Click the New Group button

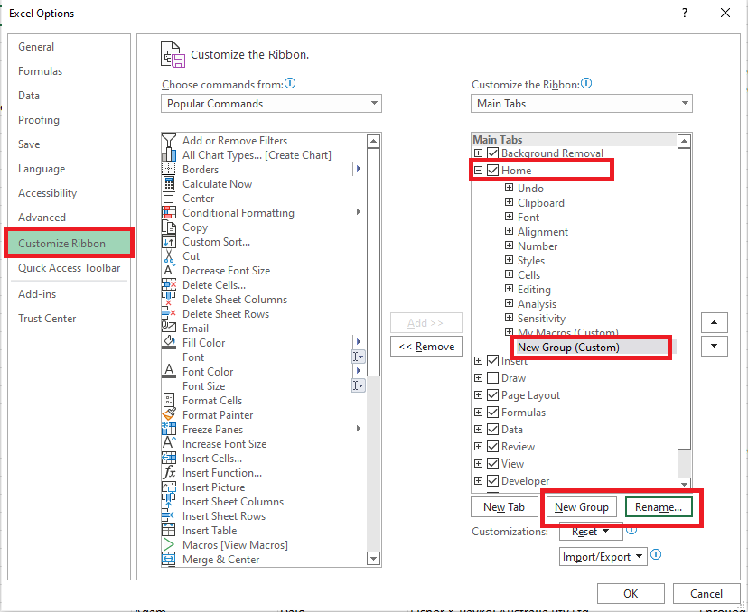pos(582,507)
